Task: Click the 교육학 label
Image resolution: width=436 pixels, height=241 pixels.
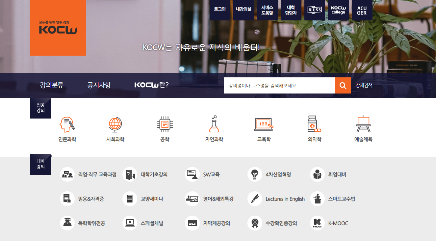Action: 264,139
